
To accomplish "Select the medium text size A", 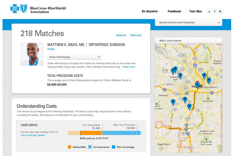I will coord(215,11).
